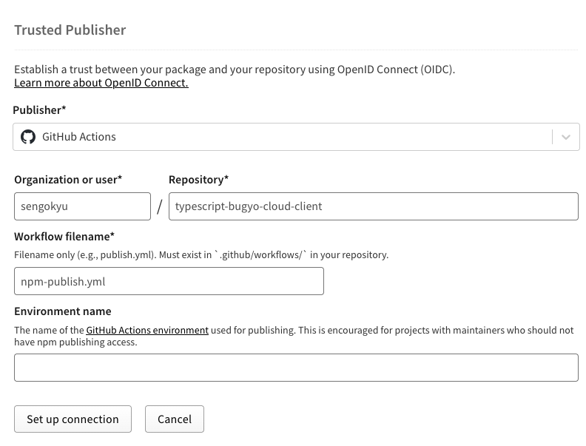The height and width of the screenshot is (446, 586).
Task: Click the GitHub logo icon in Publisher field
Action: pos(28,137)
